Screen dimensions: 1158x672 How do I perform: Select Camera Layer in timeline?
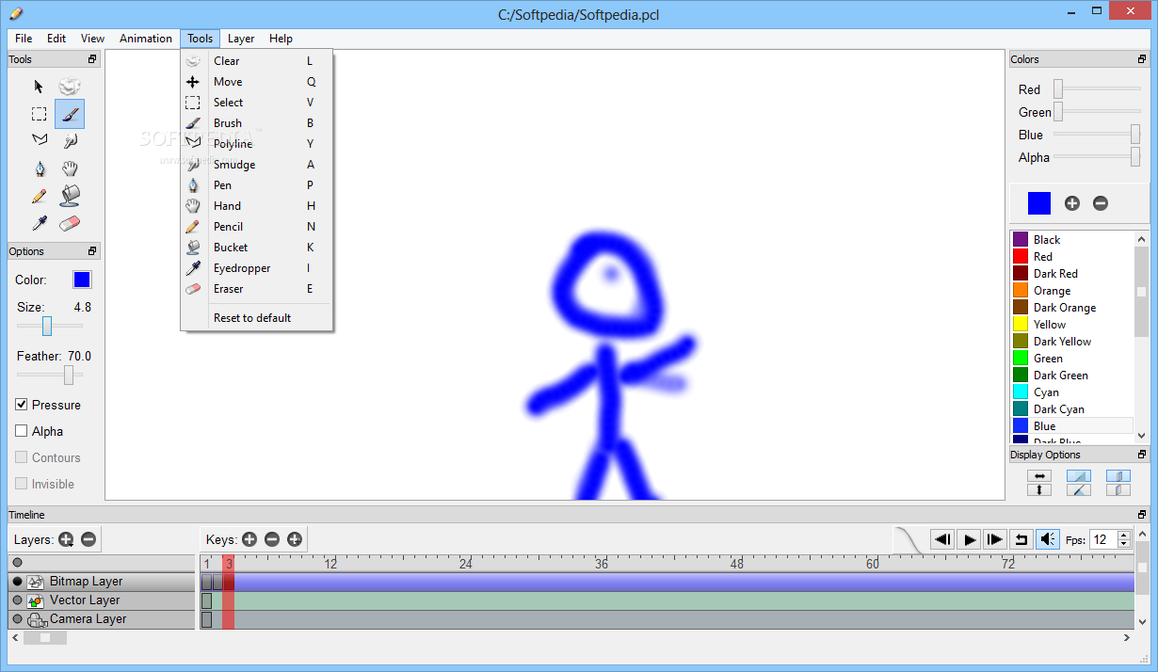(88, 619)
